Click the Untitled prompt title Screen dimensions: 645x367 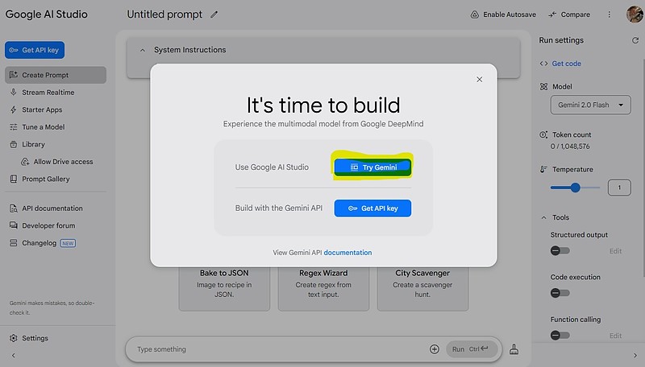pos(164,14)
